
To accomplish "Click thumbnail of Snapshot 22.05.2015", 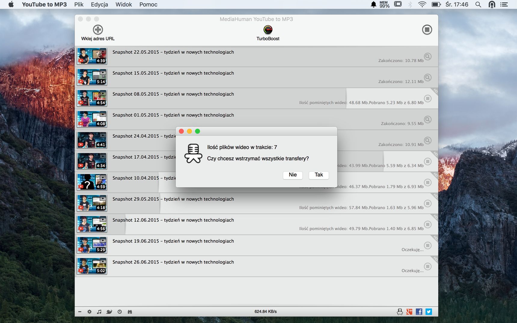I will (92, 56).
